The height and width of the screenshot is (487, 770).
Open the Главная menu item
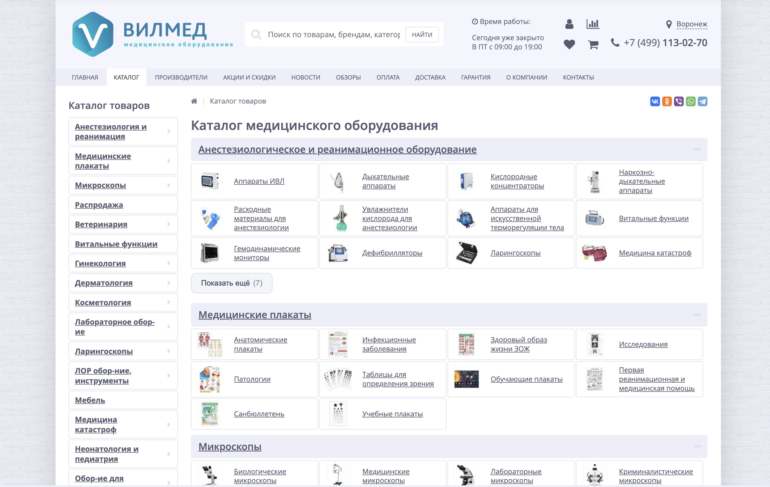[85, 77]
